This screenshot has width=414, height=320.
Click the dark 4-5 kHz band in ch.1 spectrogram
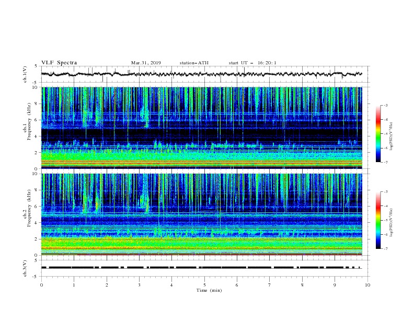201,132
